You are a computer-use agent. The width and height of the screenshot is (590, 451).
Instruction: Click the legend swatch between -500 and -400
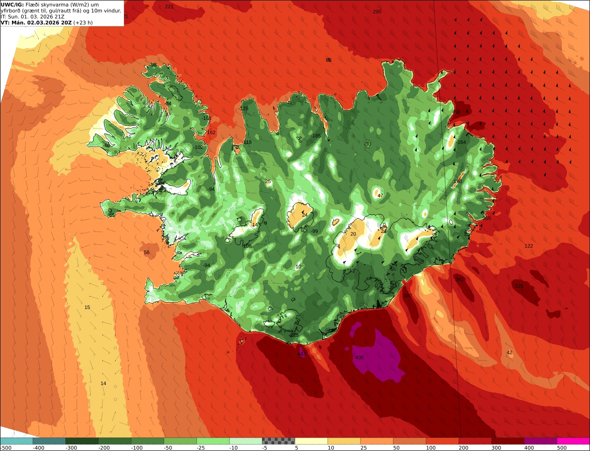[x=17, y=441]
